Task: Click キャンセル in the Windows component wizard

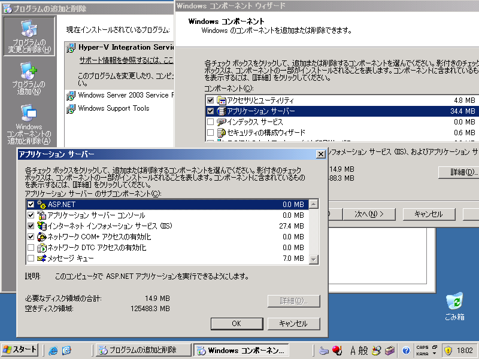Action: 429,214
